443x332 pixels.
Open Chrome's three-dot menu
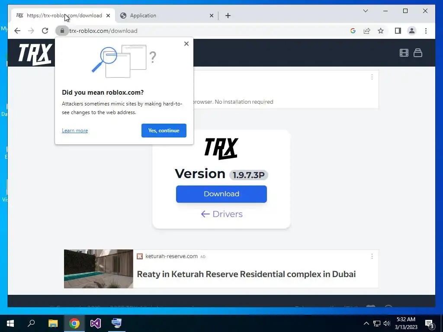[426, 31]
